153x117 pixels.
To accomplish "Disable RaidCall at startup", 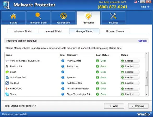I will click(x=130, y=83).
